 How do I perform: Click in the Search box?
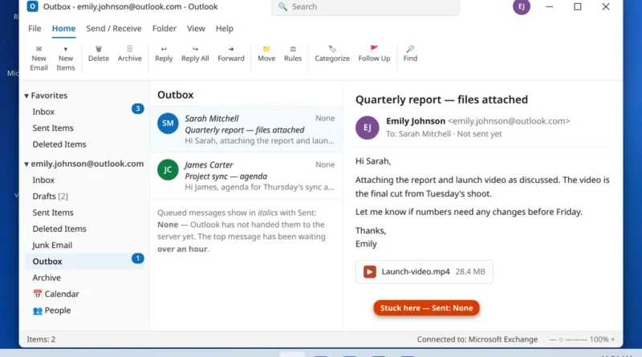pyautogui.click(x=365, y=7)
